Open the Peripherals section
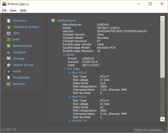This screenshot has width=168, height=133. [x=21, y=78]
